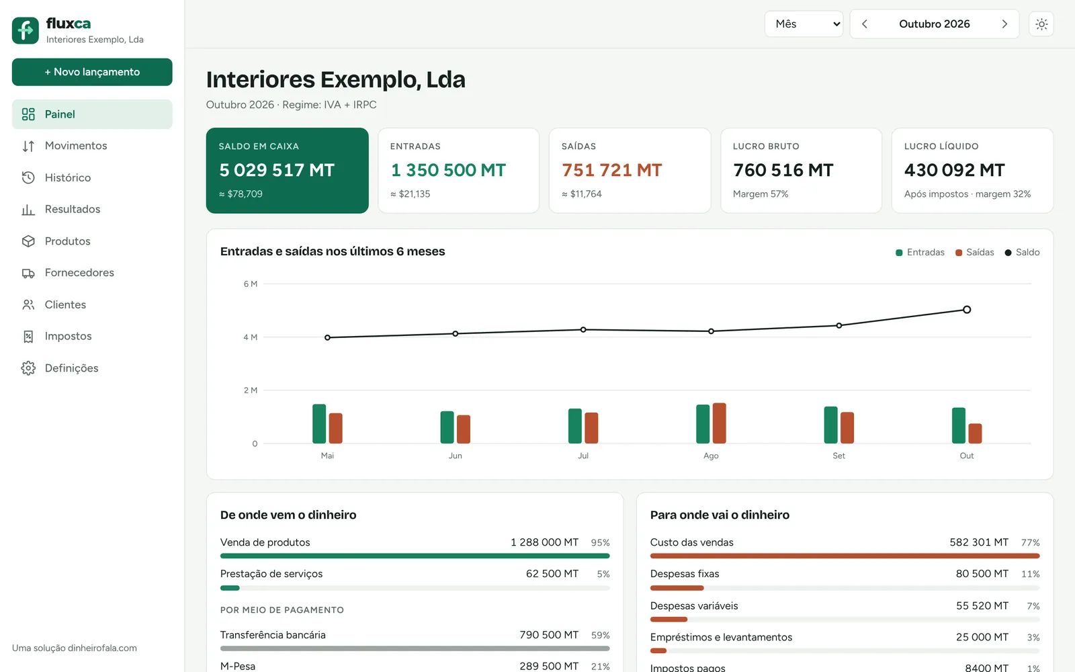
Task: Follow the dinheirofala.com footer link
Action: point(102,648)
